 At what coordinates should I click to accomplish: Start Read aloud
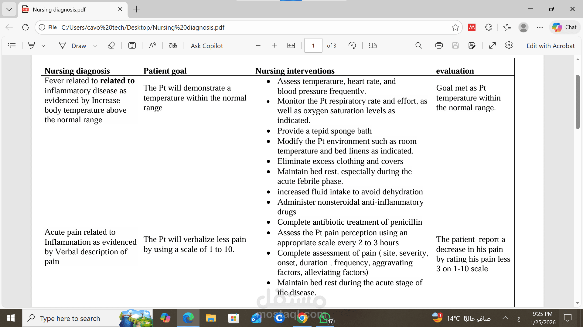click(152, 45)
